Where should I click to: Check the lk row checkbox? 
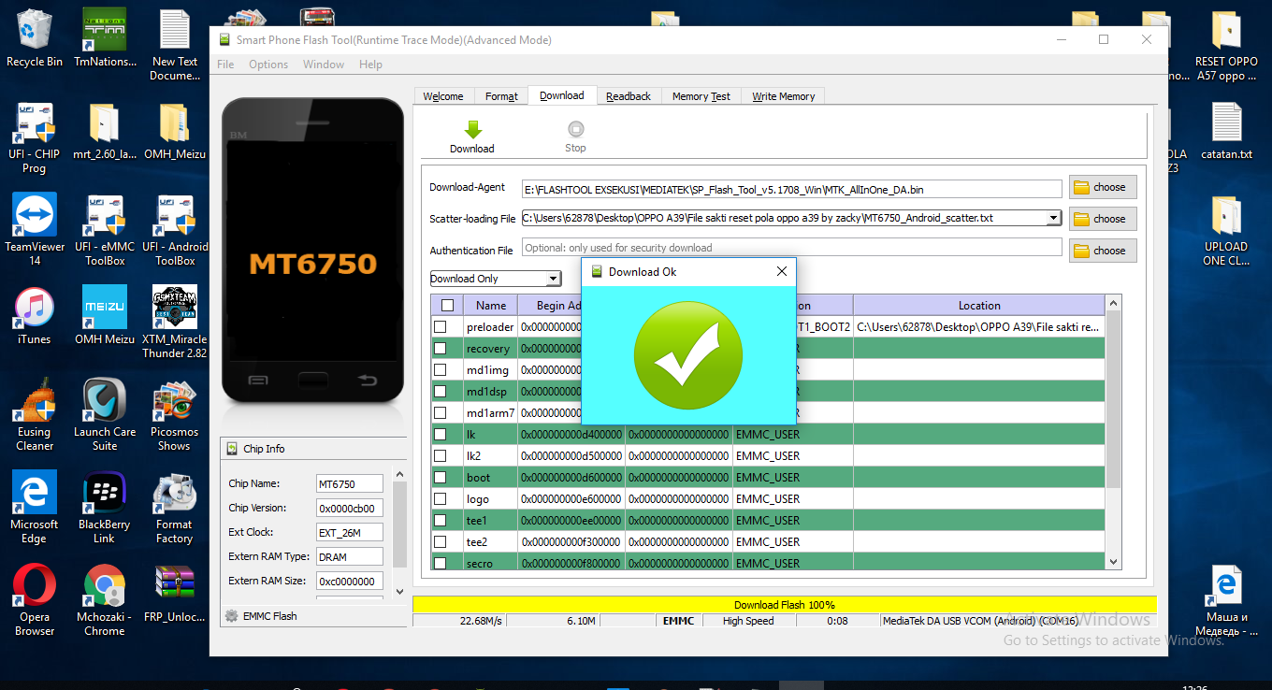click(x=440, y=434)
